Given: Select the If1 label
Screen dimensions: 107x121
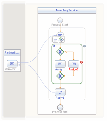Looking at the screenshot, I should pos(55,46).
